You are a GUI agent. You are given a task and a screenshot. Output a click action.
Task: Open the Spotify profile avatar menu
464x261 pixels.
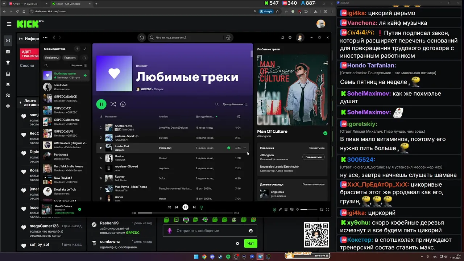point(300,37)
